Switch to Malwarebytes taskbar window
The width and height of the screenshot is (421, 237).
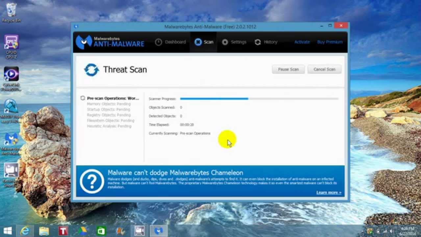[x=159, y=231]
